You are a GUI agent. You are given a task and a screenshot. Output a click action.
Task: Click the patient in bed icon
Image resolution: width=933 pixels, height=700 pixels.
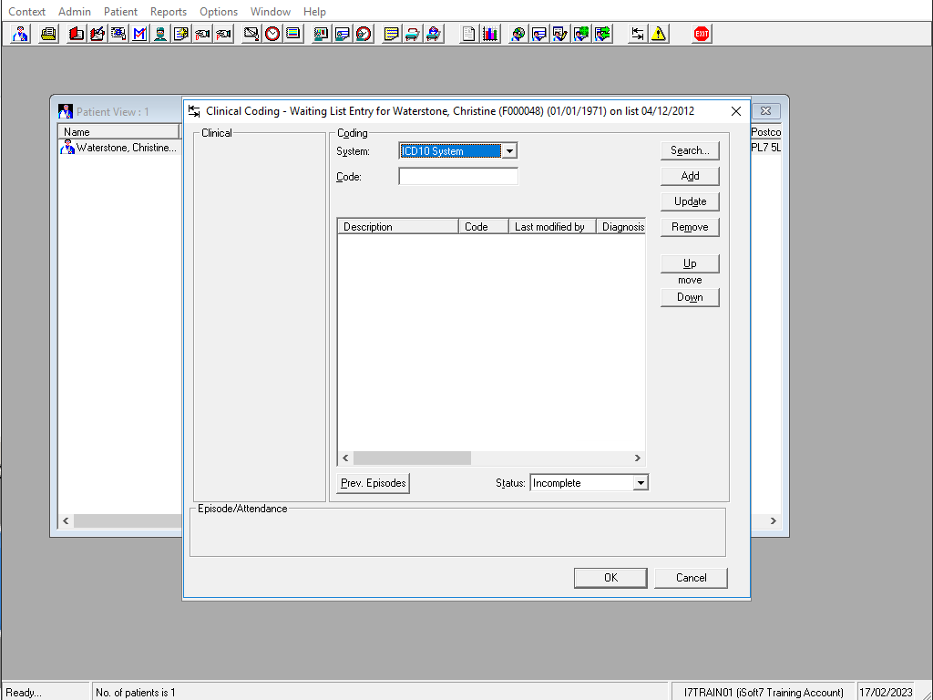point(434,34)
